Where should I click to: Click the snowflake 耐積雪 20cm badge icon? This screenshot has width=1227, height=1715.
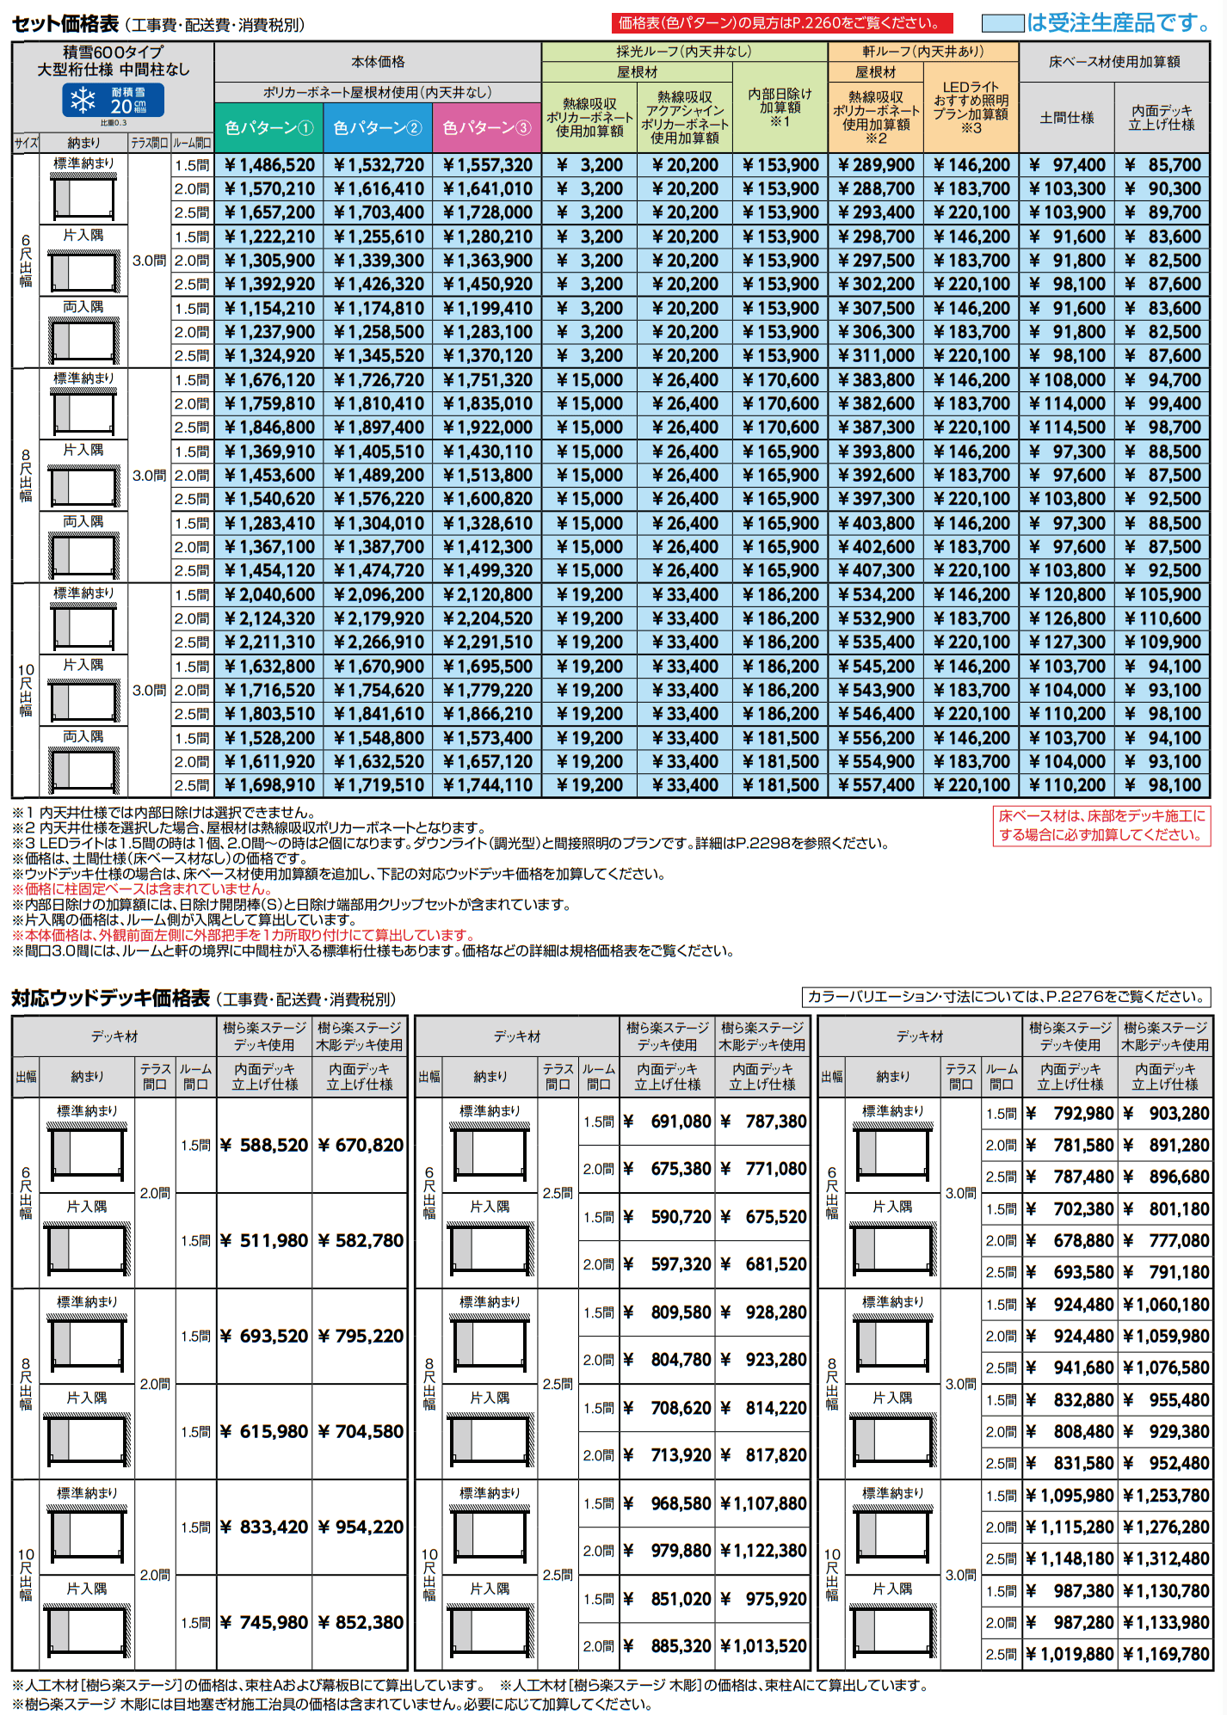pyautogui.click(x=113, y=101)
